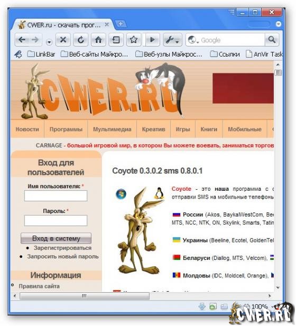Close the CWER.ru tab

tap(107, 25)
